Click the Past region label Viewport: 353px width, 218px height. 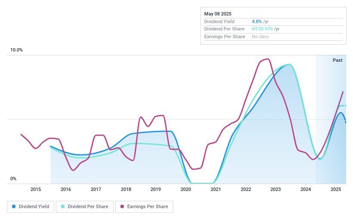coord(338,60)
